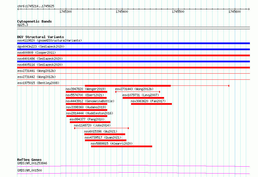Open nsv5574700 (Ebert2021) variant

pos(85,95)
